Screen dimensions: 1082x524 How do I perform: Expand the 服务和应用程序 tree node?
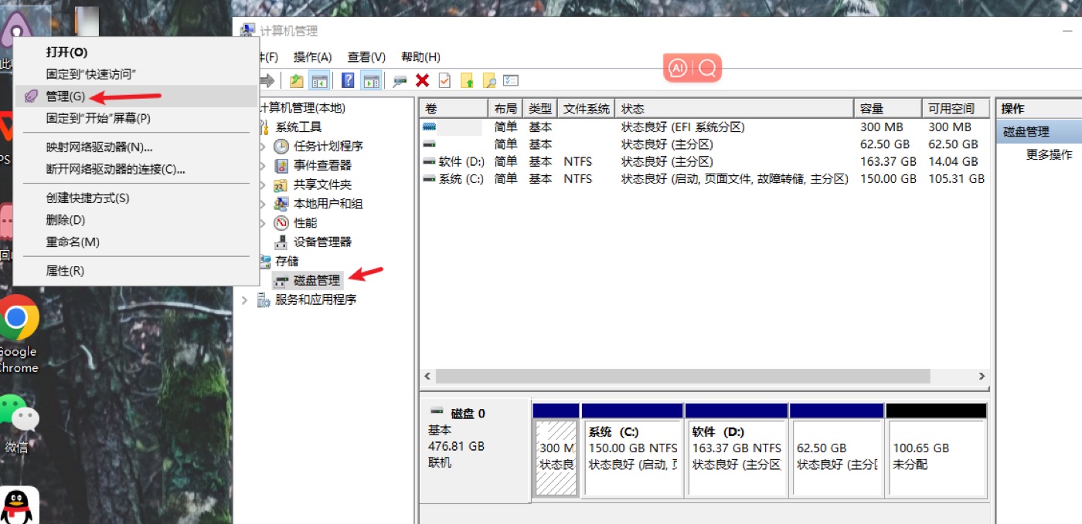[245, 299]
